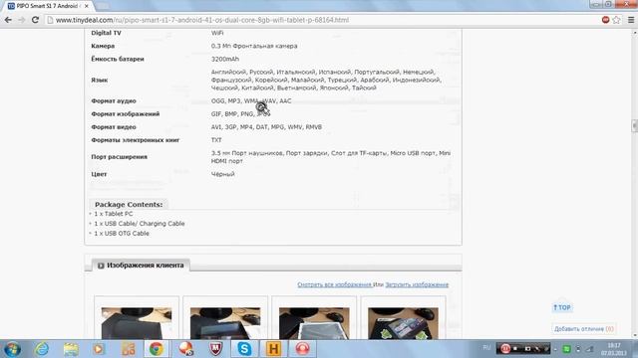Stop recording in the tray recorder bar
This screenshot has width=638, height=358.
515,348
